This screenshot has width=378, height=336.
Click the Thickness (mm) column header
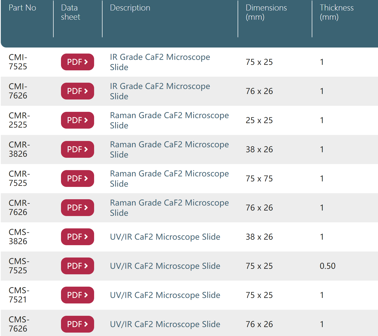(x=336, y=12)
